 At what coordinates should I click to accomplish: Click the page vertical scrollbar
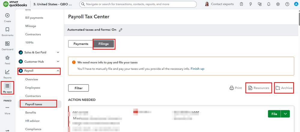click(299, 19)
